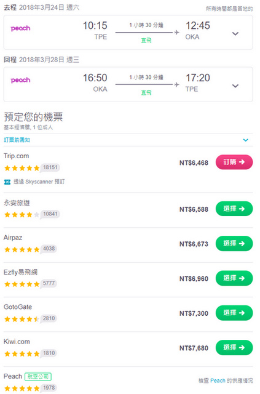Click Trip.com star rating
Viewport: 260px width, 394px height.
click(22, 168)
